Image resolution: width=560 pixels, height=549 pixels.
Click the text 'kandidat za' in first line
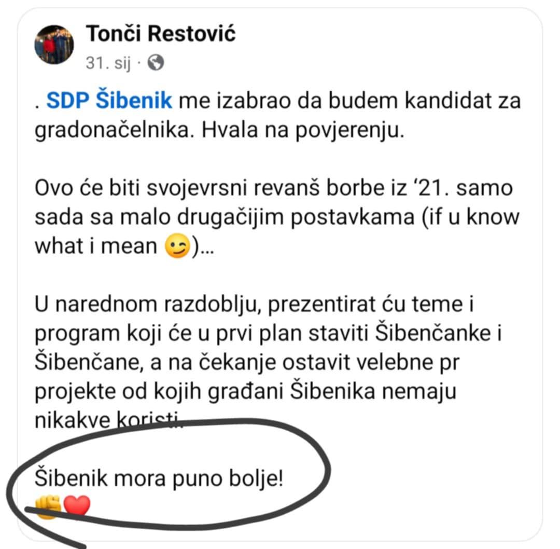pos(463,101)
